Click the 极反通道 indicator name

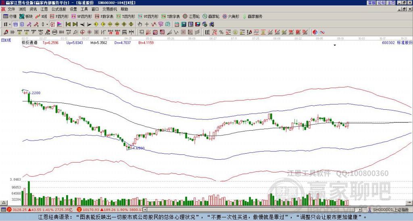click(x=29, y=42)
